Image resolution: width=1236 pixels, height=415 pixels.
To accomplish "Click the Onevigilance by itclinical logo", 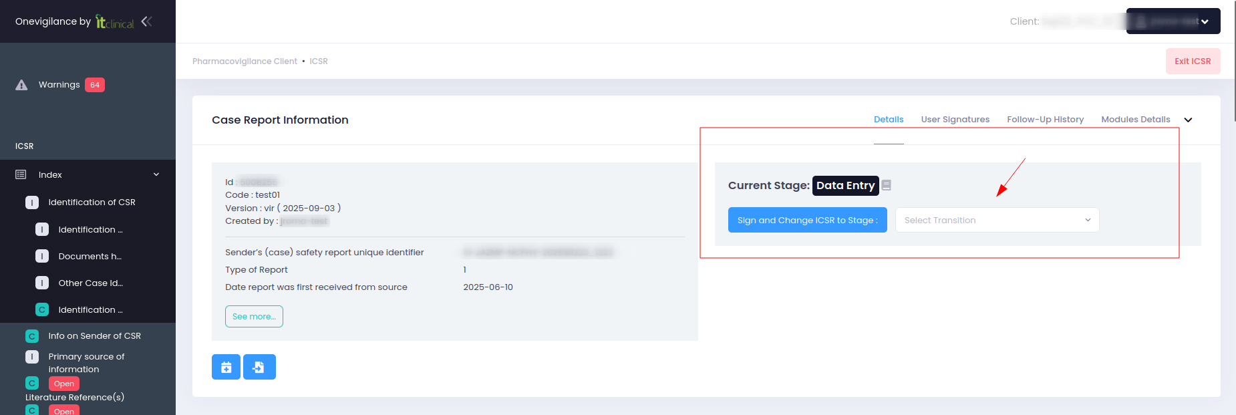I will click(74, 21).
